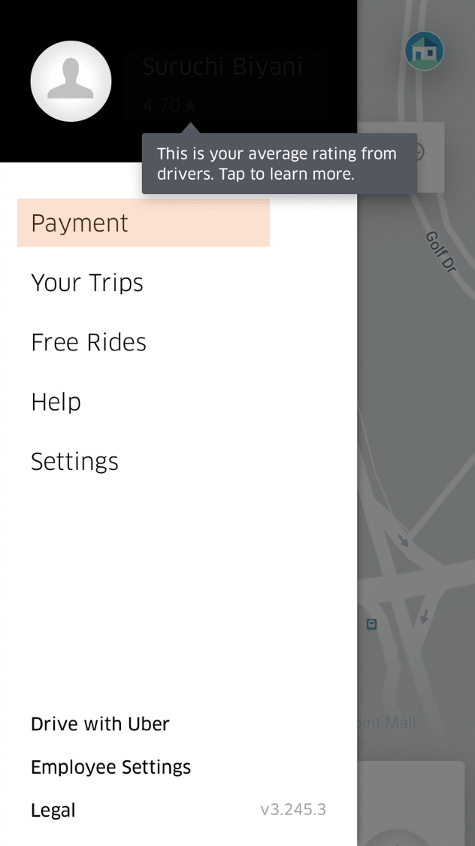
Task: Open the Help section
Action: (x=56, y=402)
